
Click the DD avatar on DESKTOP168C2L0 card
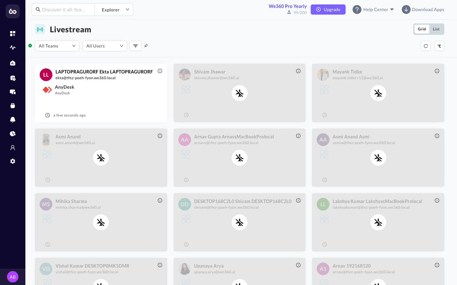tap(185, 204)
